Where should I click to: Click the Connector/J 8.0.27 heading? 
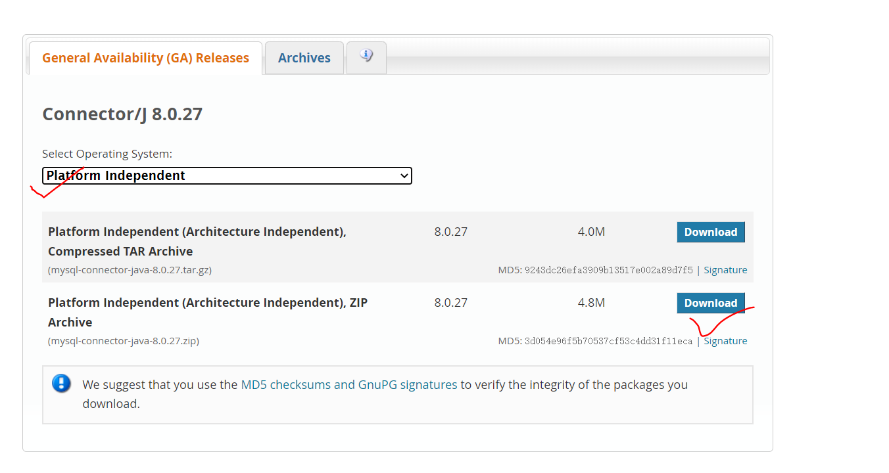click(123, 114)
